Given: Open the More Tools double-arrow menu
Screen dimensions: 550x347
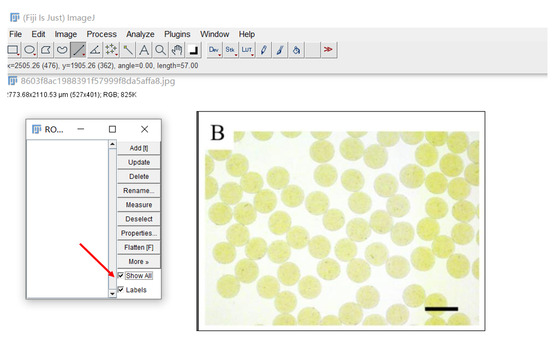Looking at the screenshot, I should [329, 50].
